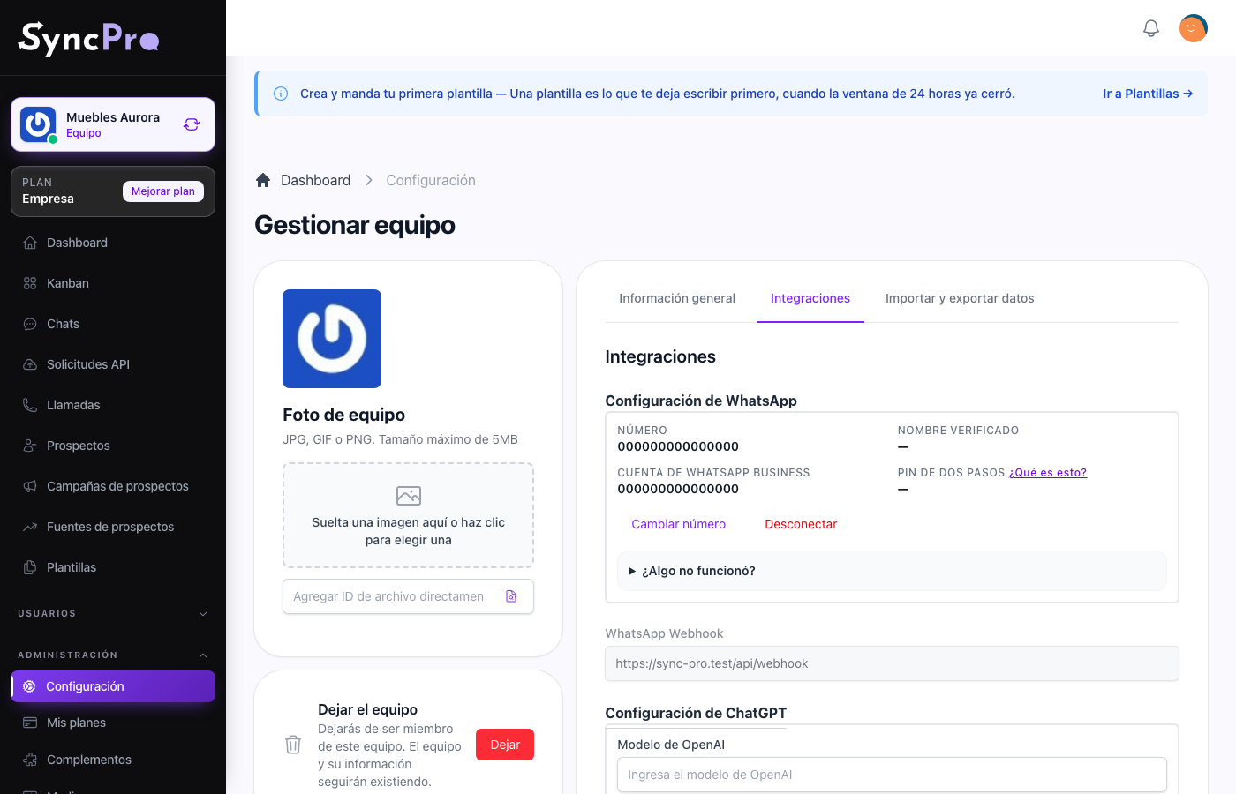Click the Prospectos person icon

pyautogui.click(x=30, y=446)
